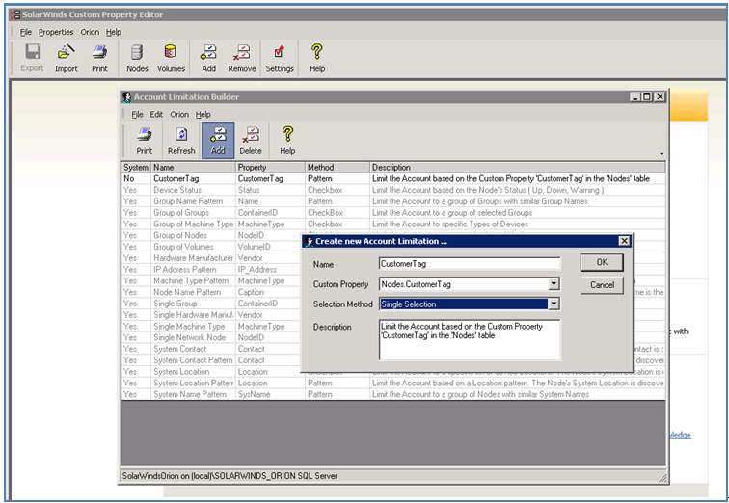The image size is (729, 503).
Task: Sort by the Method column header
Action: tap(320, 168)
